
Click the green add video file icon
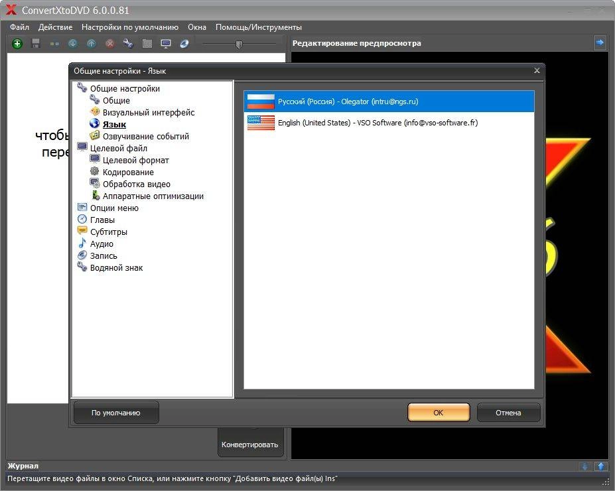[17, 44]
